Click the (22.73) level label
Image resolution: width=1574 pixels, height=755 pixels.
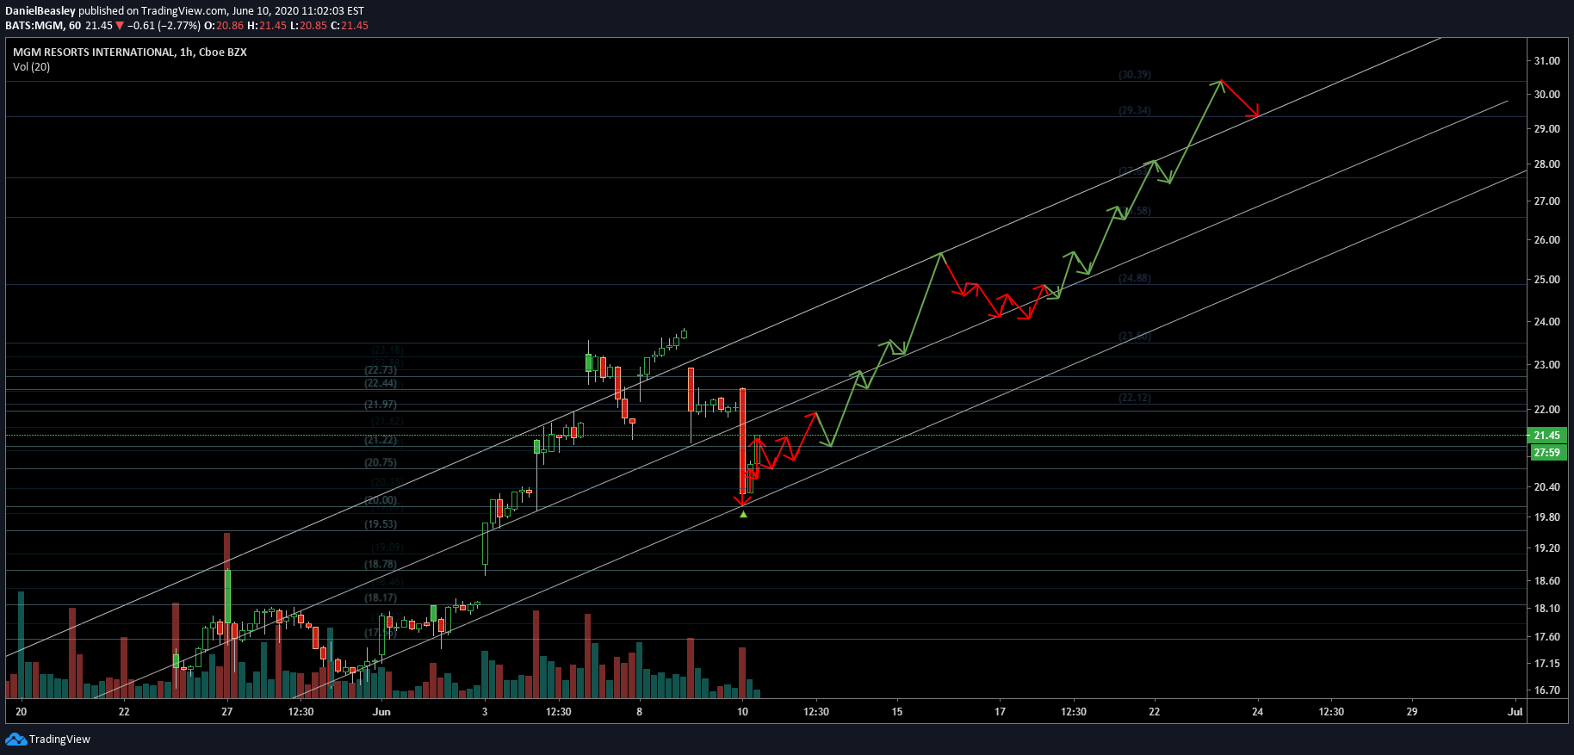[x=381, y=370]
